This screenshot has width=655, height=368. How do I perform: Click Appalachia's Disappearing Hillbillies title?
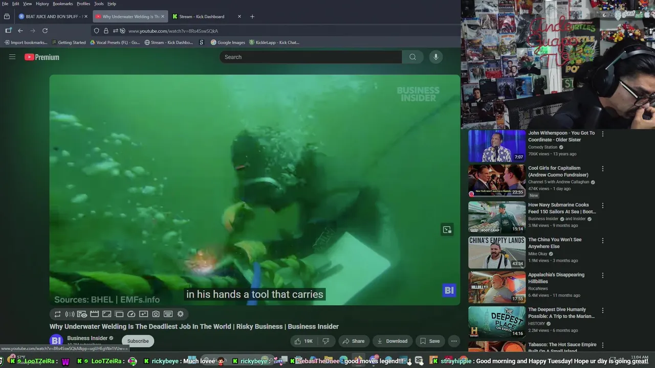click(556, 278)
